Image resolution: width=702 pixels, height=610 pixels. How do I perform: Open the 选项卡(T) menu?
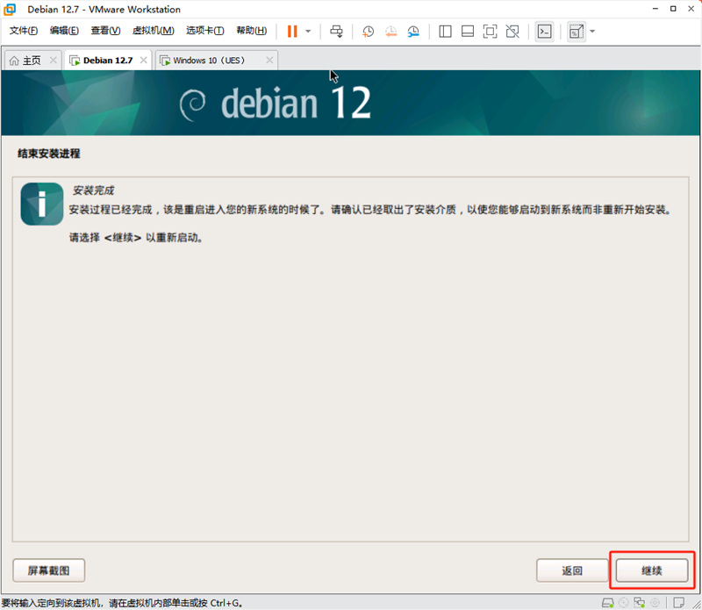205,31
